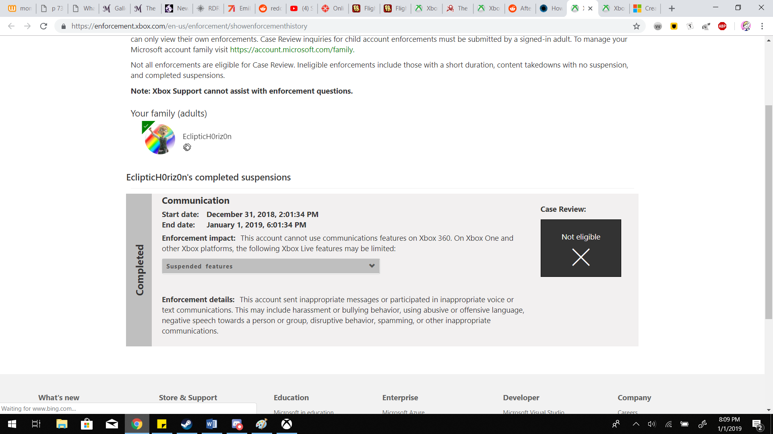Click the Xbox badge icon on profile

coord(186,147)
